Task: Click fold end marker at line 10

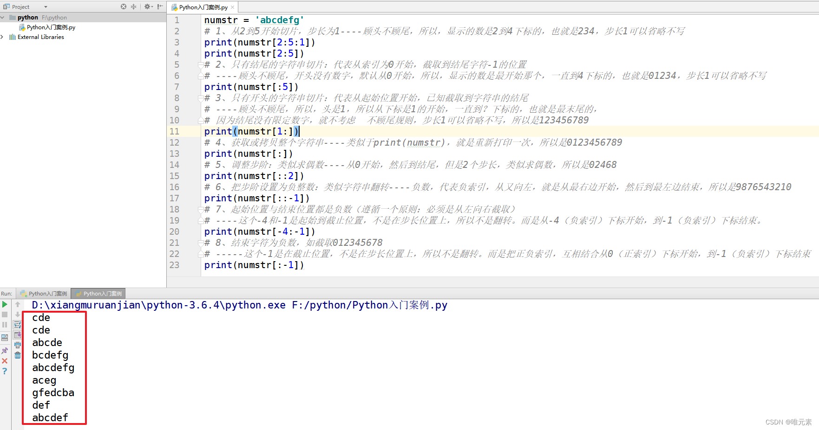Action: click(x=200, y=120)
